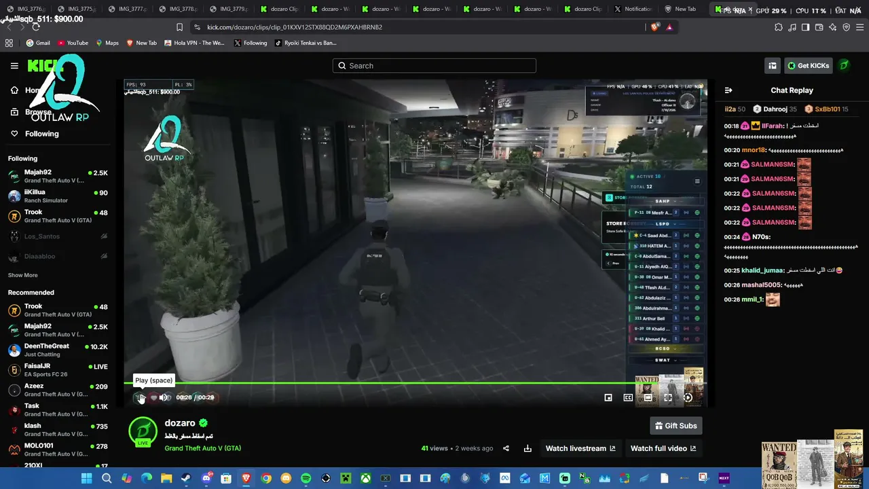Open Minecraft from the taskbar
869x489 pixels.
point(346,478)
